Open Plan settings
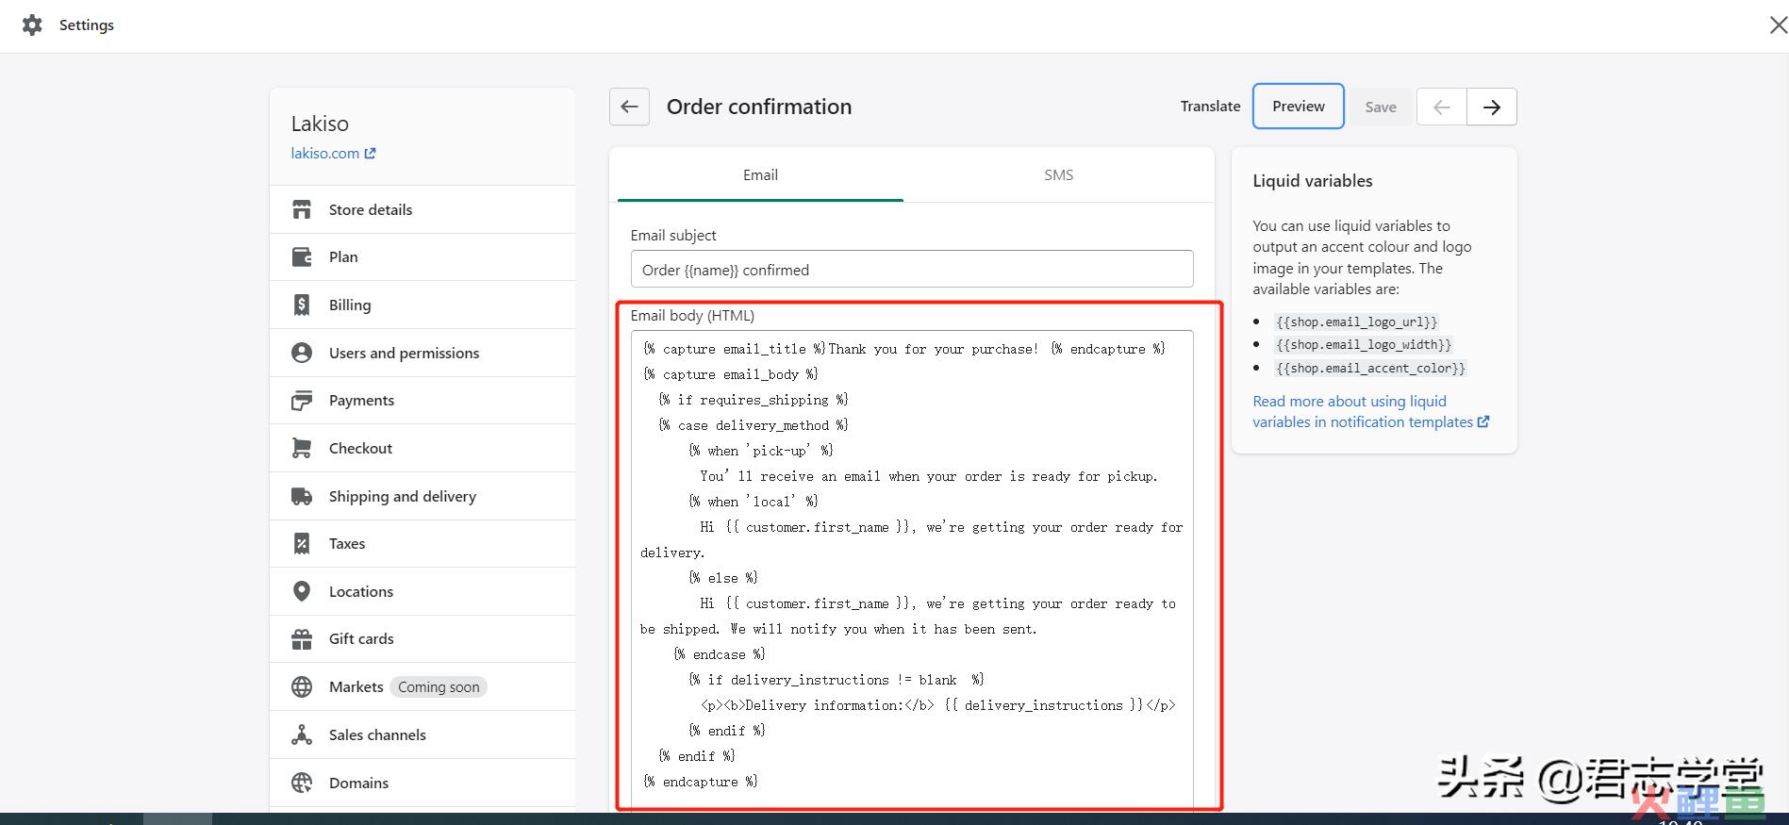This screenshot has width=1789, height=825. pyautogui.click(x=422, y=256)
